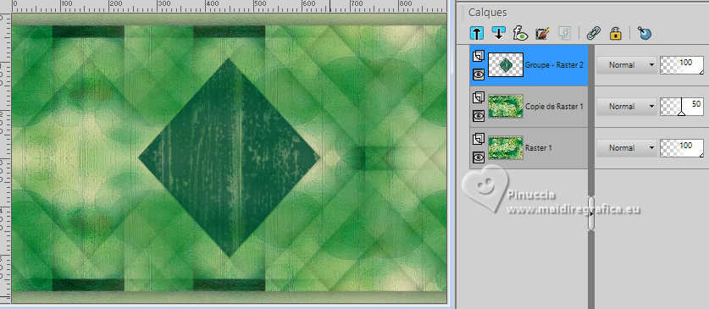Click the layers panel splitter handle

591,213
